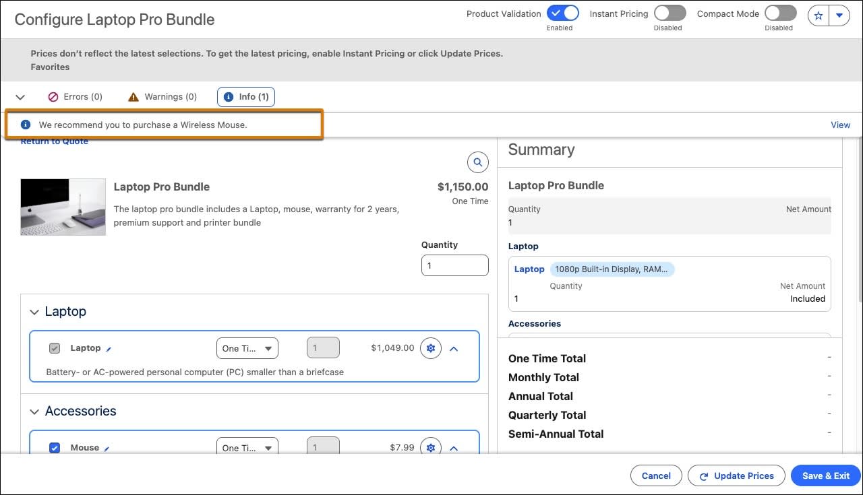Image resolution: width=863 pixels, height=495 pixels.
Task: Click info icon in recommendation message
Action: point(26,125)
